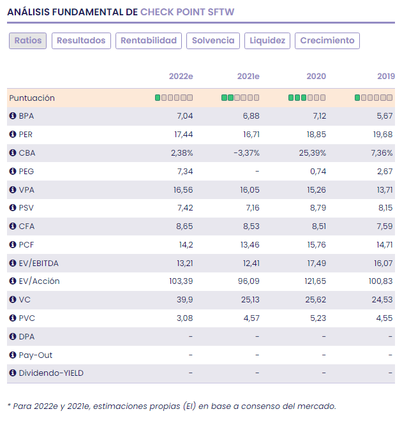Click the info icon beside BPA

pyautogui.click(x=12, y=116)
